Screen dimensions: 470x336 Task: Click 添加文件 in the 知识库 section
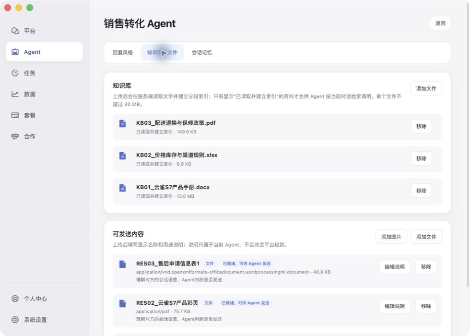(x=426, y=88)
